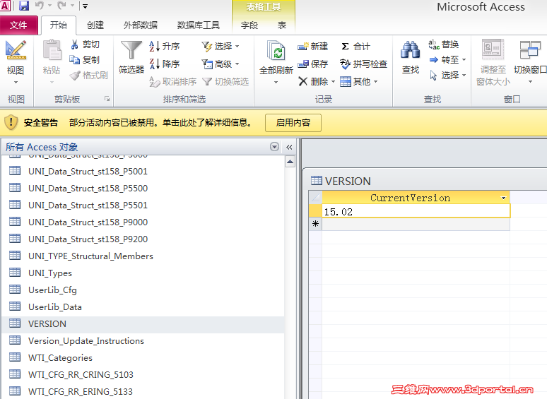This screenshot has height=399, width=547.
Task: Click security message text for details
Action: pyautogui.click(x=160, y=123)
